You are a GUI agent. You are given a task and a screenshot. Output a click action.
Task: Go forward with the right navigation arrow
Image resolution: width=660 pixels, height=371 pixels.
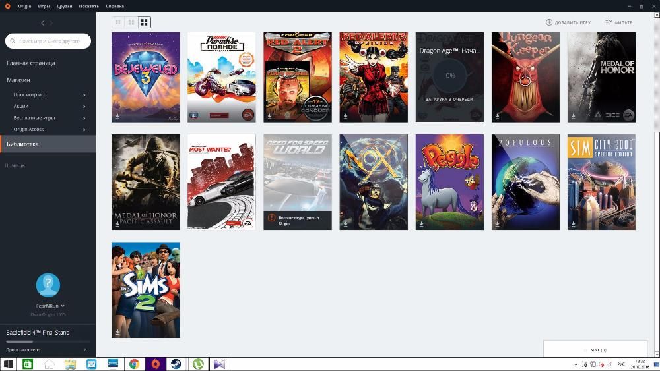tap(51, 23)
